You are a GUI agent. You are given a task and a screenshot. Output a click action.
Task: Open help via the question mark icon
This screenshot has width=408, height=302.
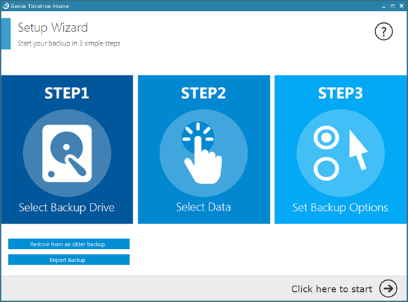coord(384,32)
